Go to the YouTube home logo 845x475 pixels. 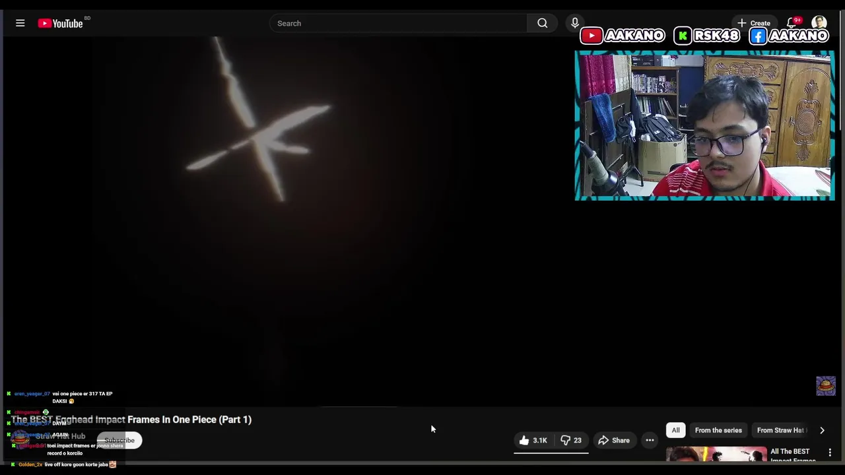[60, 23]
